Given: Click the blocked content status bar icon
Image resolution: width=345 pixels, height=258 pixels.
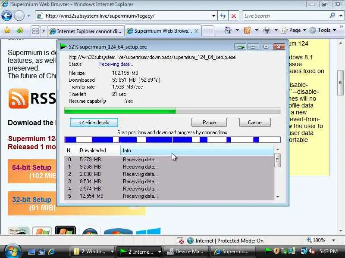Looking at the screenshot, I should (180, 241).
